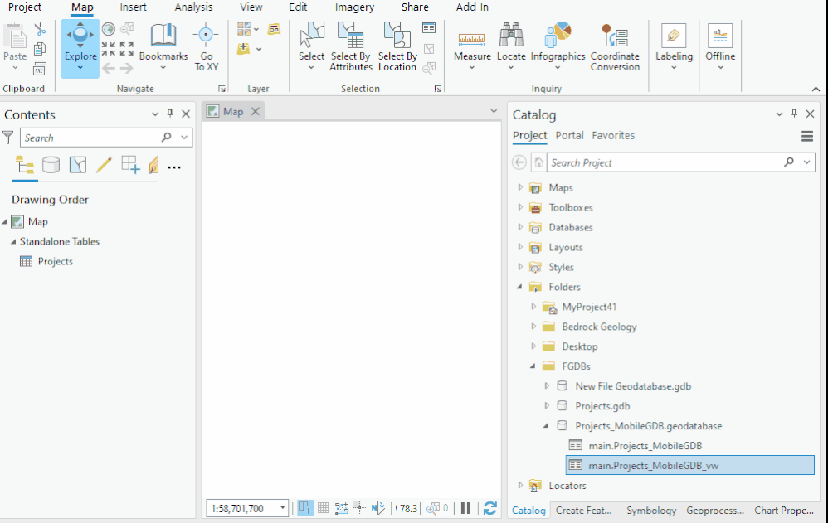Switch to List By Data Source view
This screenshot has height=523, width=828.
(51, 165)
